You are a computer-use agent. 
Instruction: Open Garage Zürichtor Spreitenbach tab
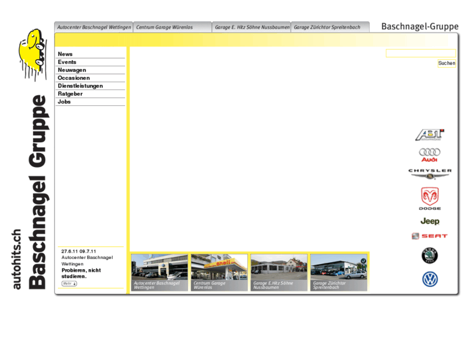[x=330, y=27]
